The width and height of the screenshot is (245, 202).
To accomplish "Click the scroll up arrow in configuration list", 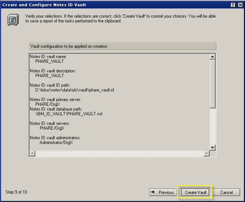I will (212, 57).
